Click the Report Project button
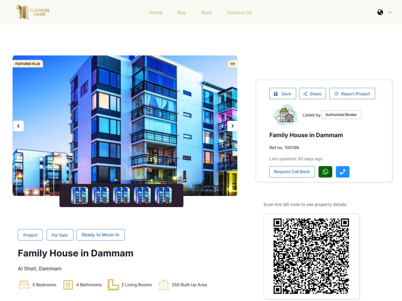The height and width of the screenshot is (301, 402). pyautogui.click(x=352, y=94)
